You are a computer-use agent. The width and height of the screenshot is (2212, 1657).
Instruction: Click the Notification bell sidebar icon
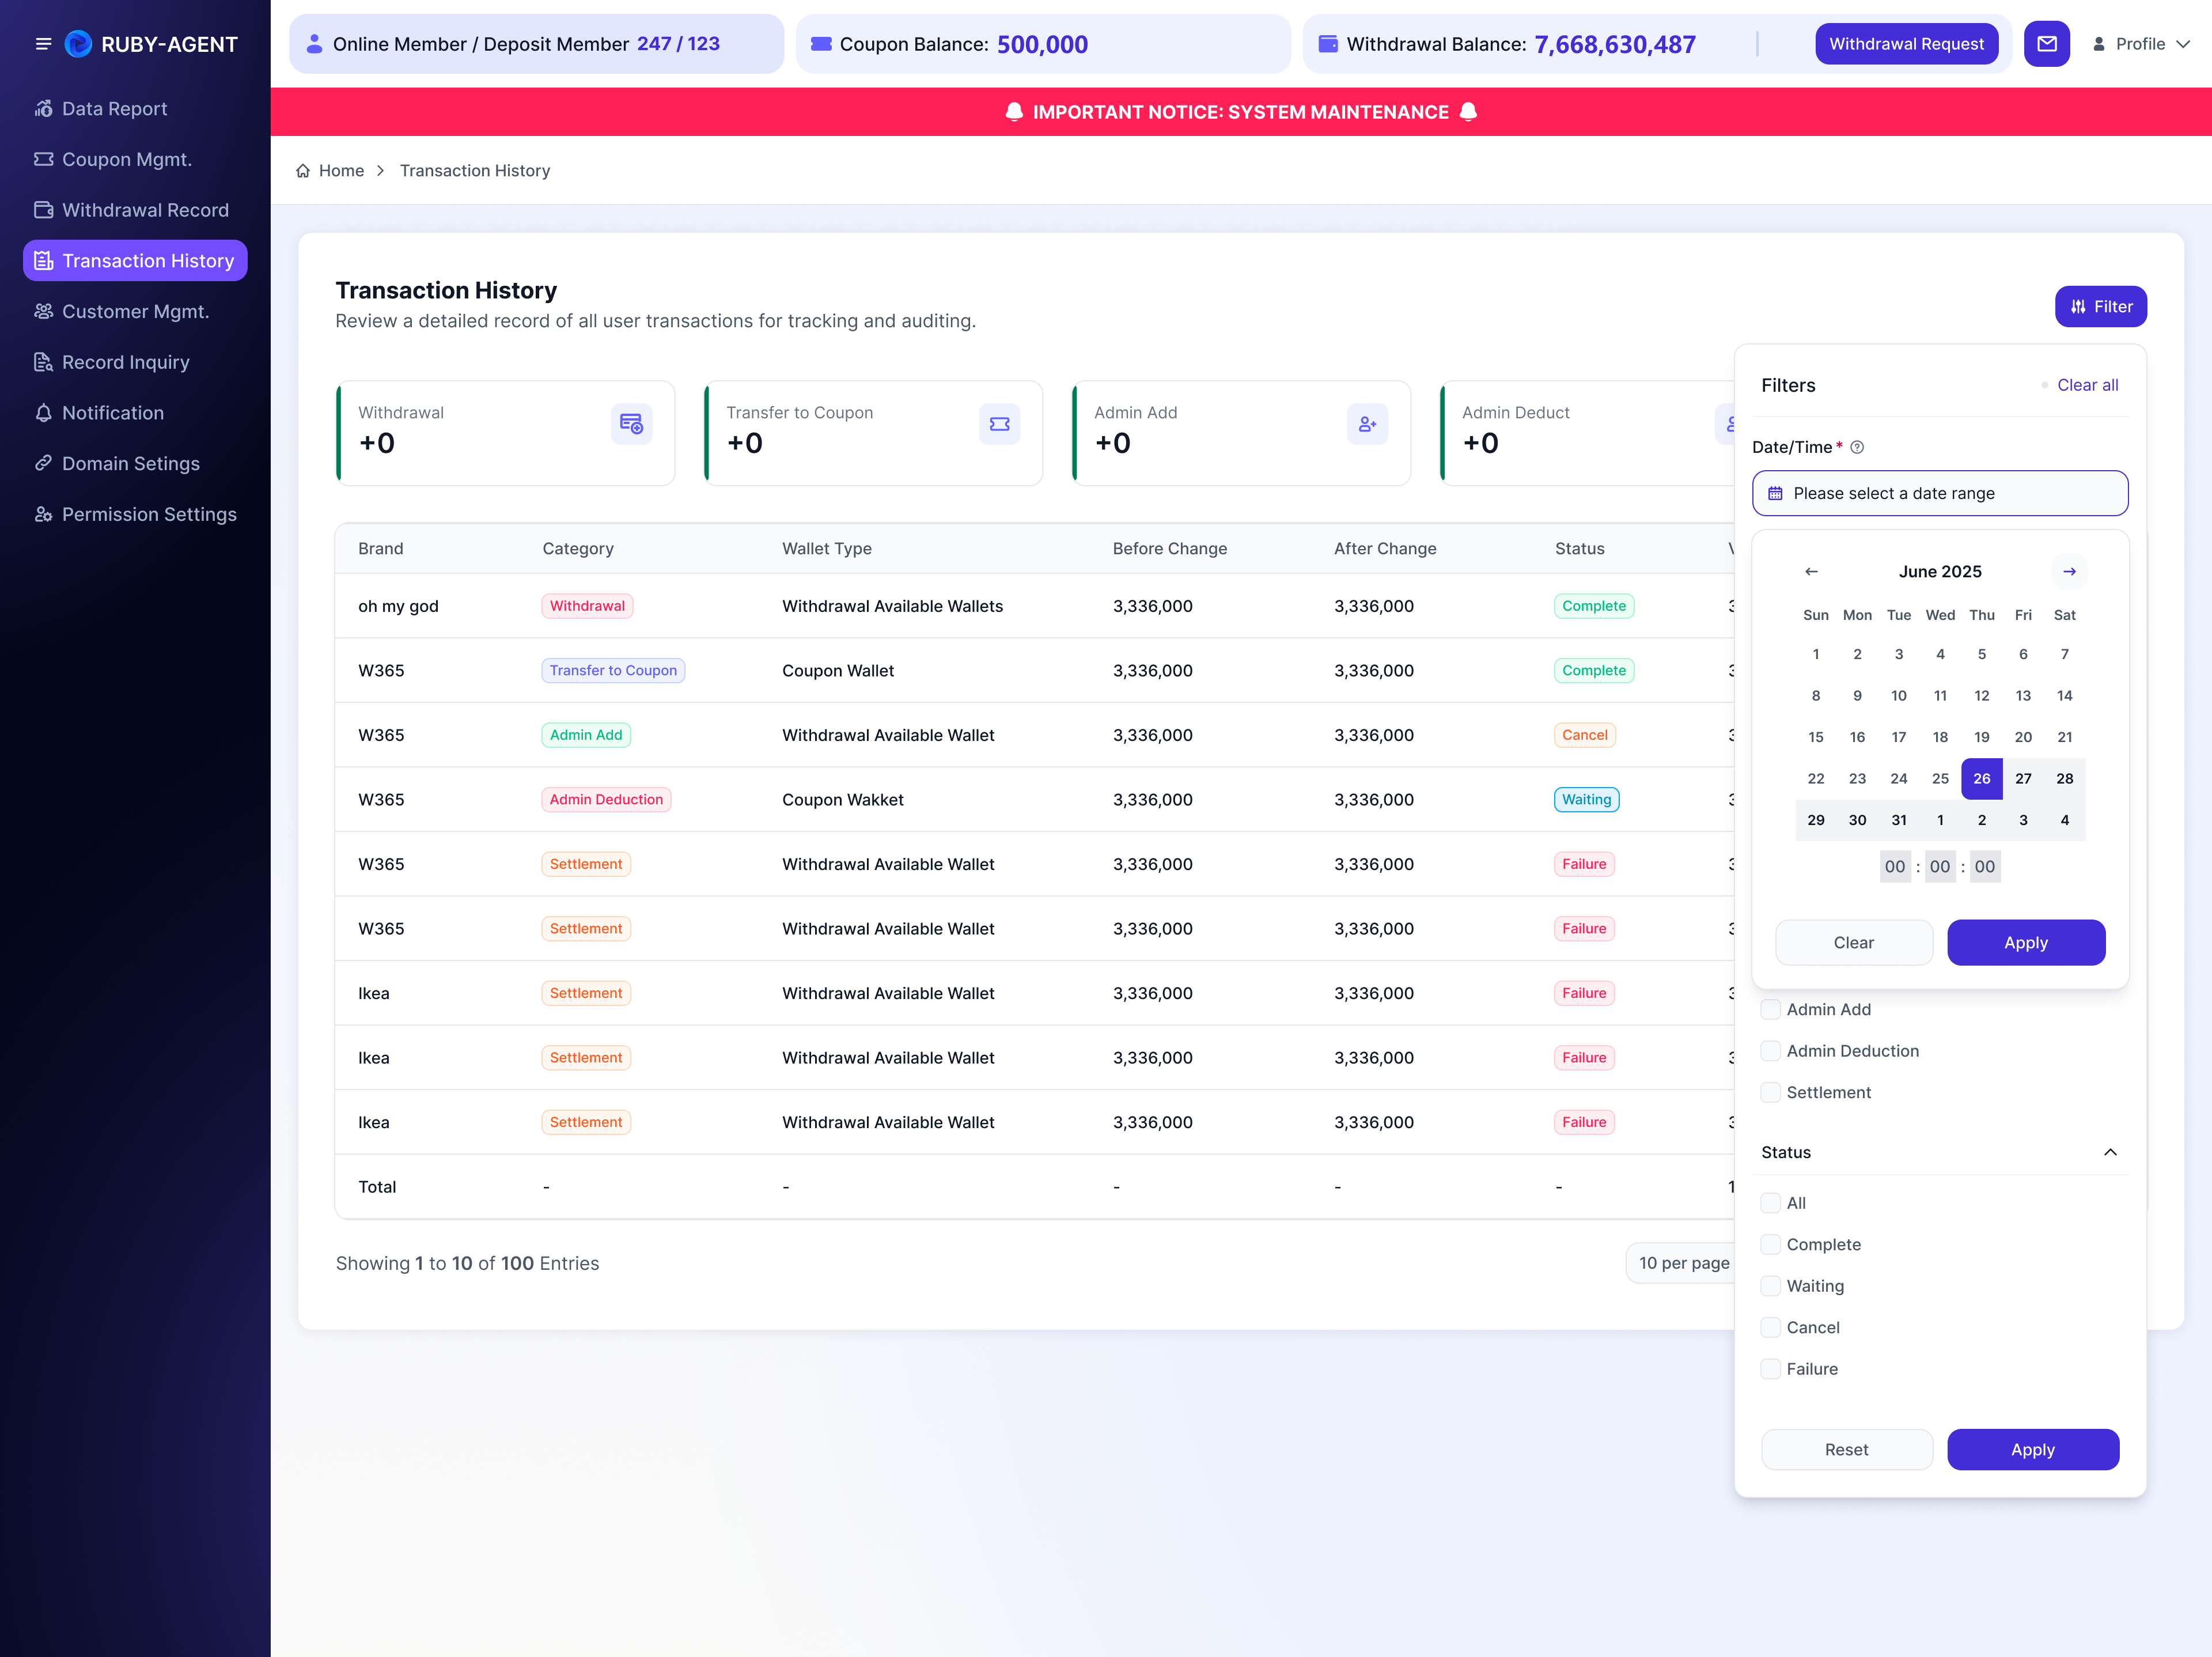[x=43, y=413]
